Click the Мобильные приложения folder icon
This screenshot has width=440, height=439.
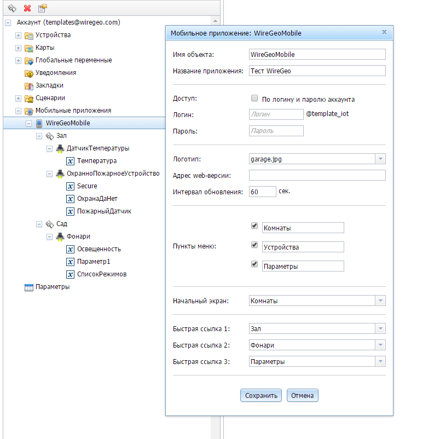(x=29, y=111)
